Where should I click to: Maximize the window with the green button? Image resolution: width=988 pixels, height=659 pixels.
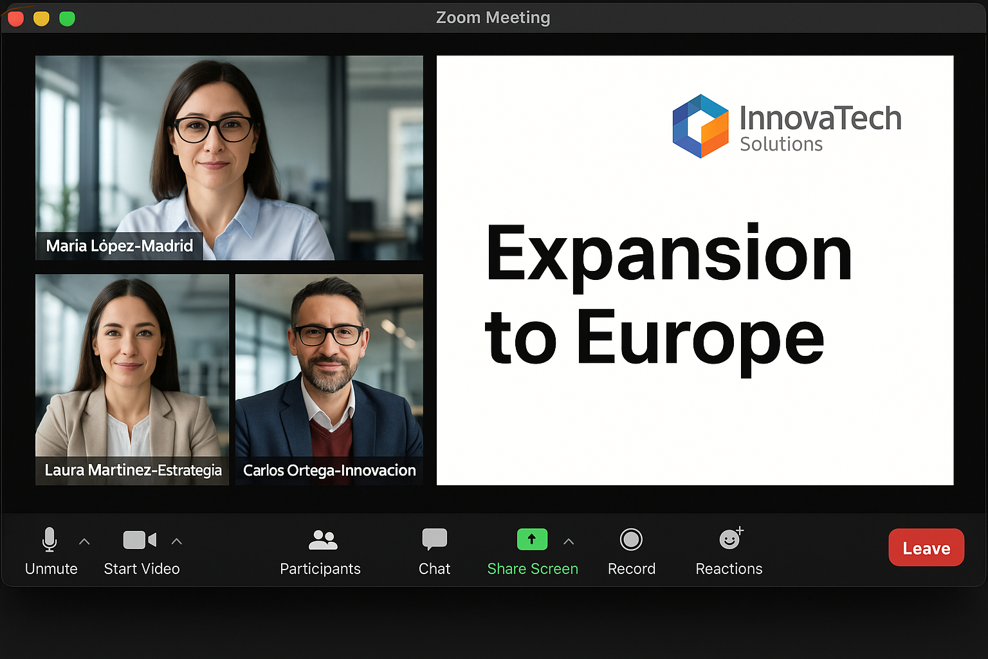click(67, 19)
